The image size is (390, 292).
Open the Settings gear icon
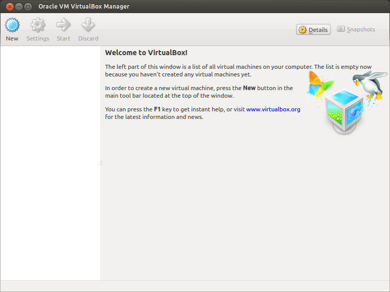(x=38, y=25)
